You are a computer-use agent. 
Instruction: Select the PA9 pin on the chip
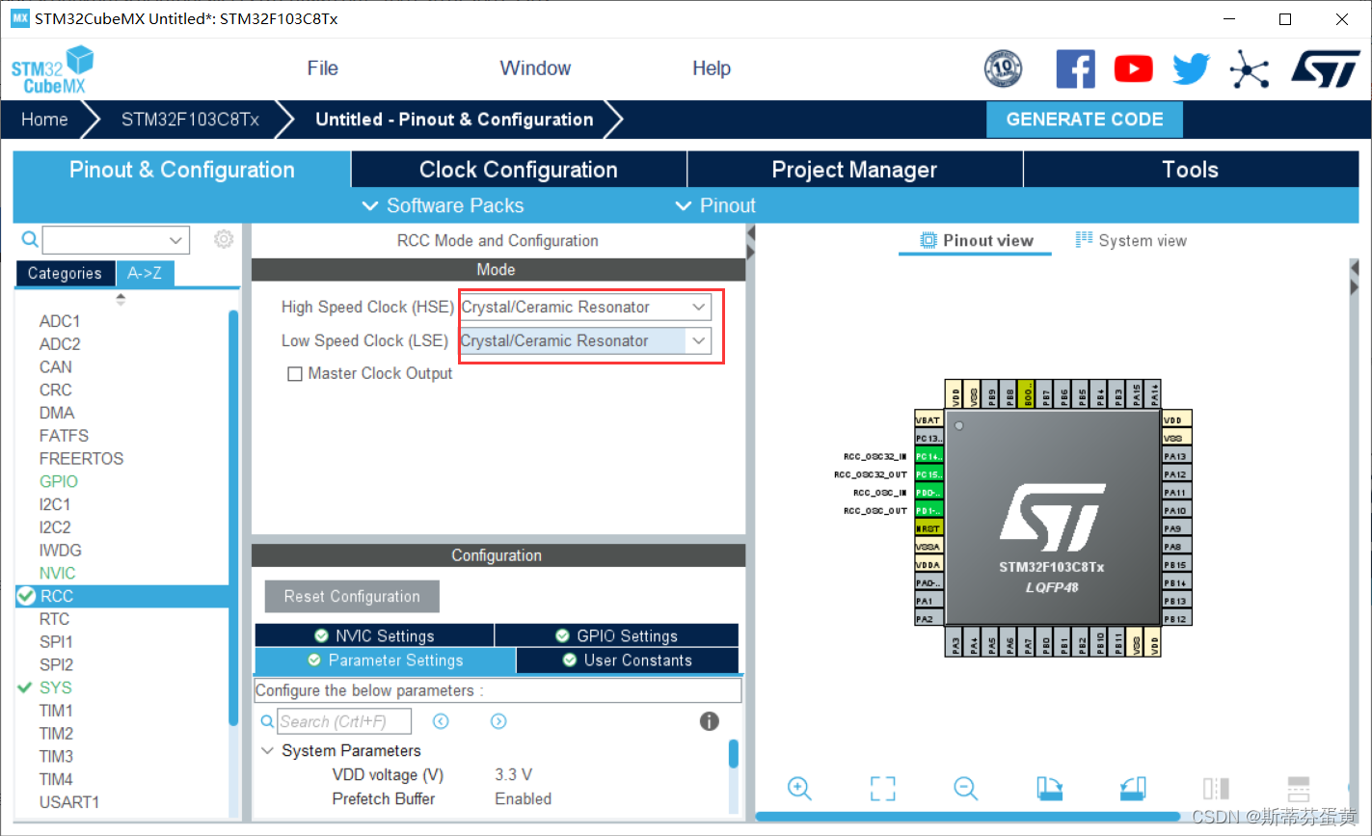1176,528
